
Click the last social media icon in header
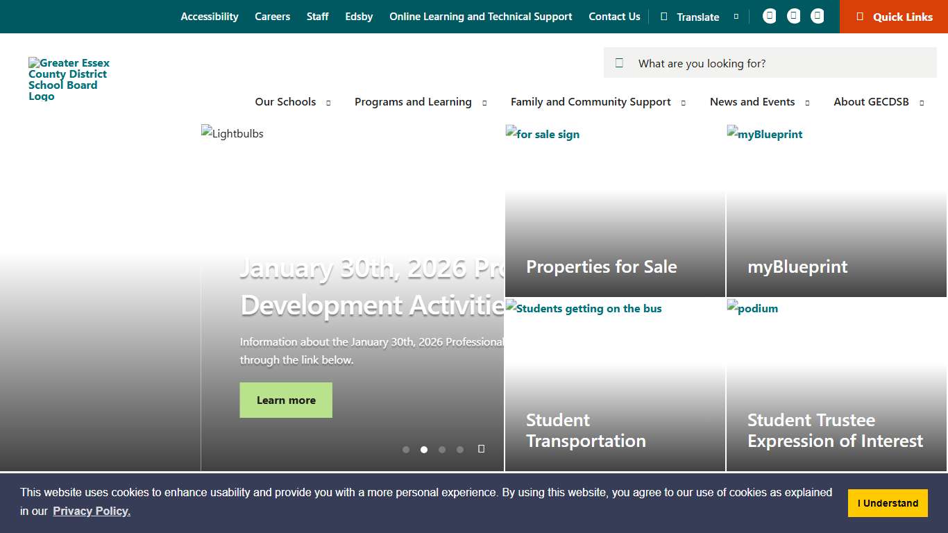817,15
